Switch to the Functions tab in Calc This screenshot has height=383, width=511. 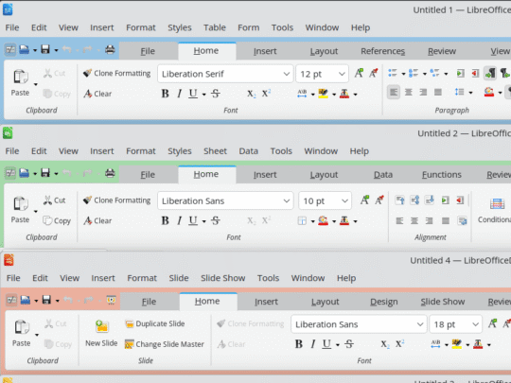pyautogui.click(x=442, y=175)
